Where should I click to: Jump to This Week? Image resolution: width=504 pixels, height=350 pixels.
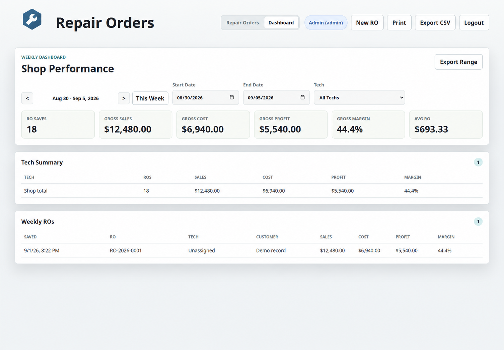150,98
